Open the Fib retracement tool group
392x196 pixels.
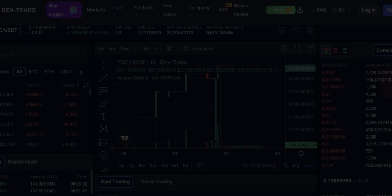[103, 91]
